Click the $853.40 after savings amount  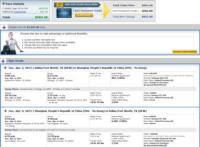147,17
